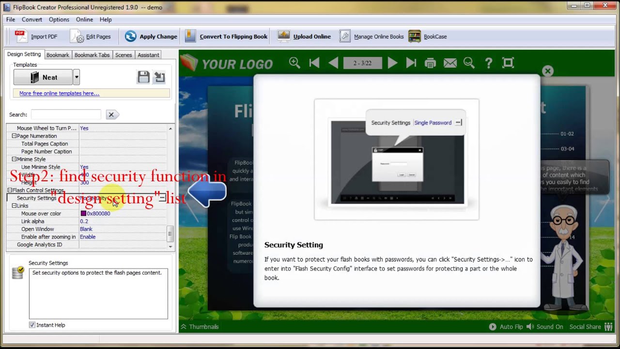Select Open Window value Blank
620x349 pixels.
pos(86,229)
